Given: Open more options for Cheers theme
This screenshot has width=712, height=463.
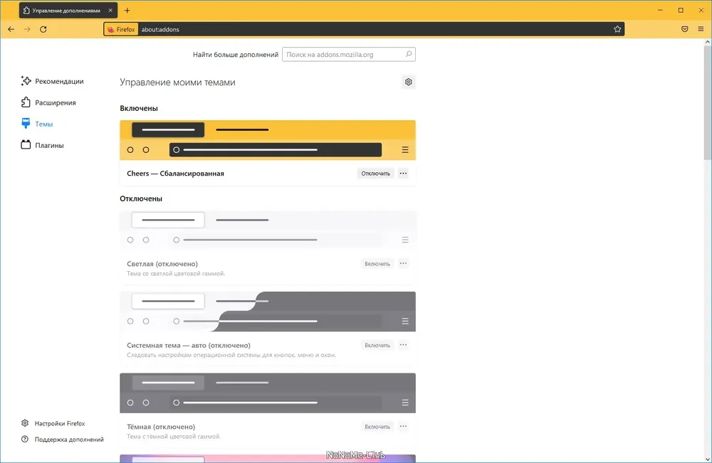Looking at the screenshot, I should tap(403, 174).
